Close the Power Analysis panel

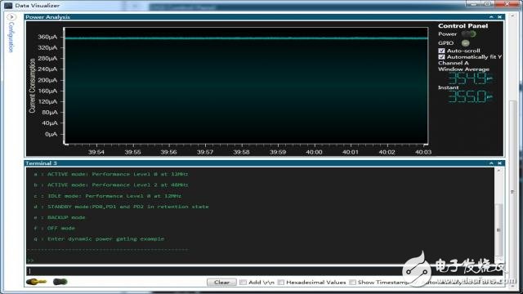click(499, 16)
